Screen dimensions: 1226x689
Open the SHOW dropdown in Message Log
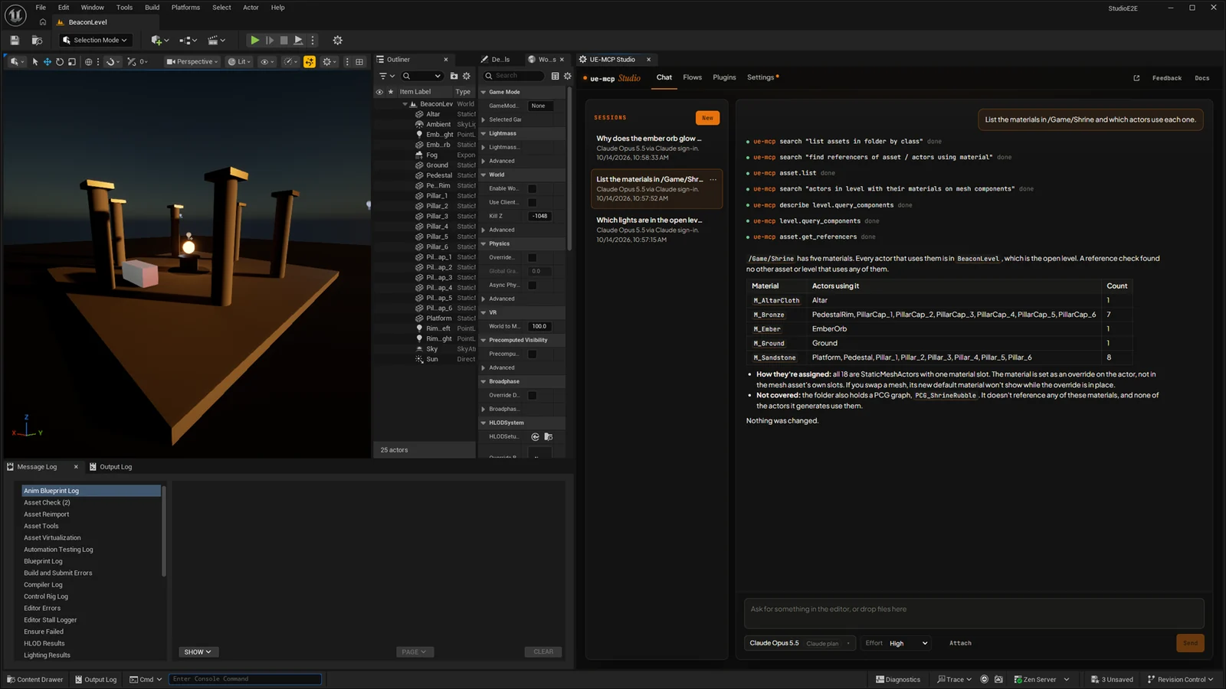(x=198, y=652)
